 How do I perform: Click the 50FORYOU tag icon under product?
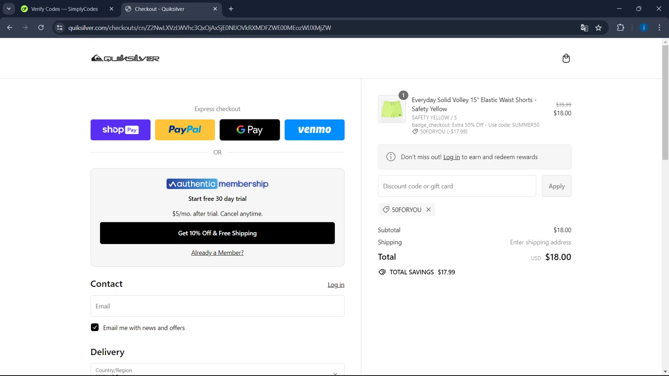pos(415,132)
